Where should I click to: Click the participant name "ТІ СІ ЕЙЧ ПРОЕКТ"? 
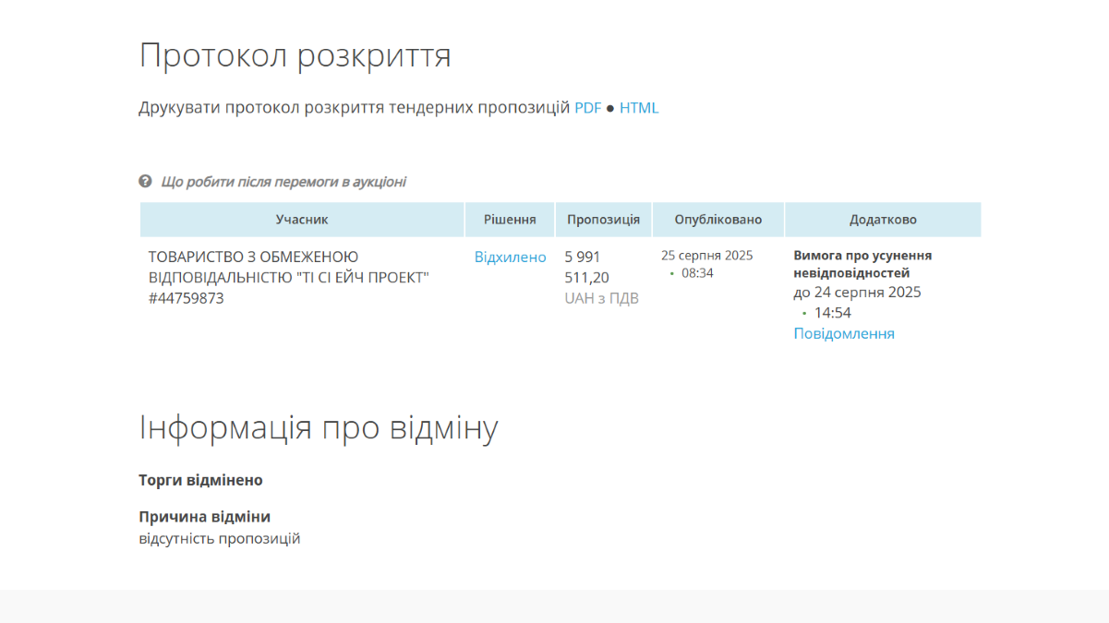pyautogui.click(x=288, y=277)
